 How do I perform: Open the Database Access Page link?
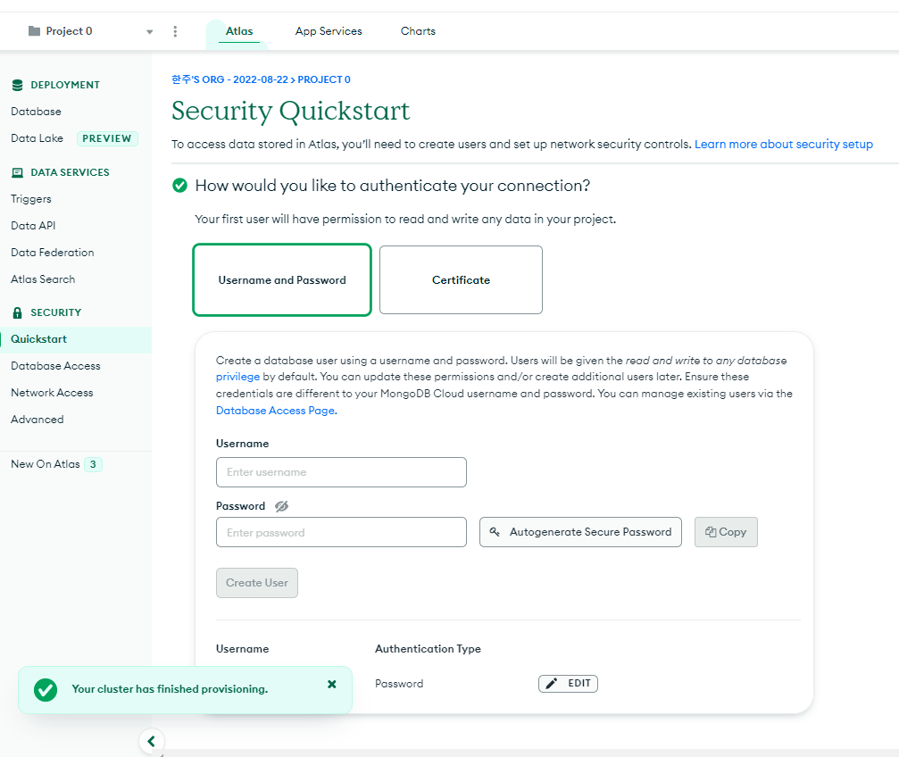(x=277, y=411)
